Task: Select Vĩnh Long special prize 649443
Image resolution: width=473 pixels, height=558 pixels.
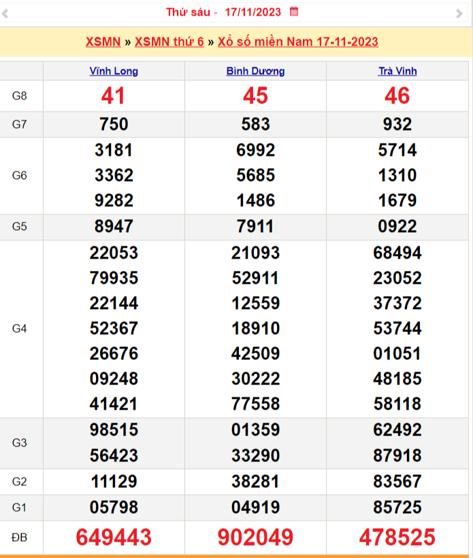Action: point(114,537)
